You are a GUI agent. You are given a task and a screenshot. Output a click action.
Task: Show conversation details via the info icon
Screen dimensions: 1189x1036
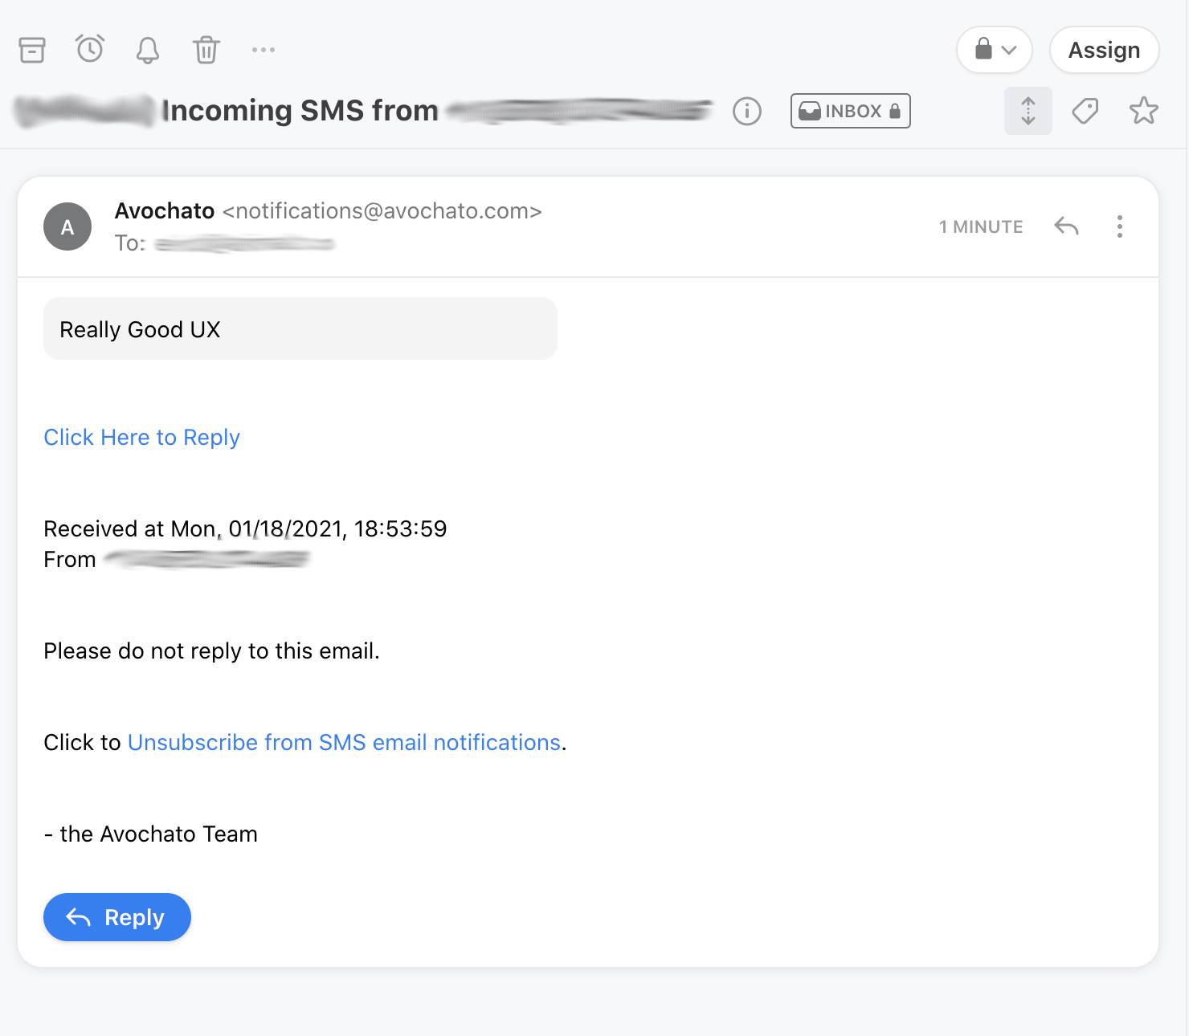click(747, 111)
